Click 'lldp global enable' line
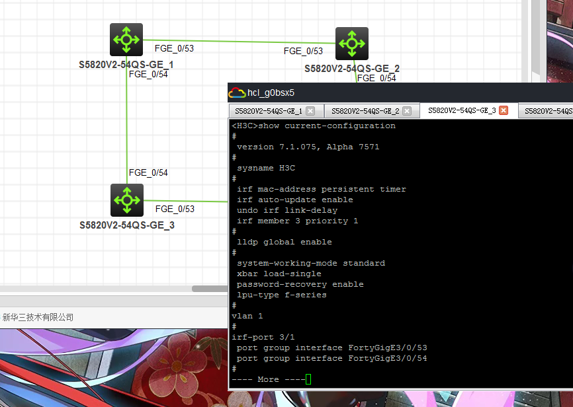Viewport: 573px width, 407px height. click(285, 242)
